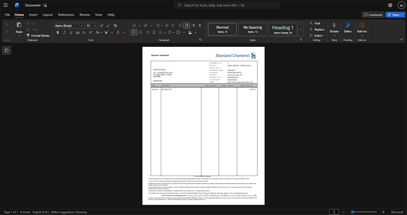Click English (U.K.) language in the status bar
407x215 pixels.
point(41,212)
